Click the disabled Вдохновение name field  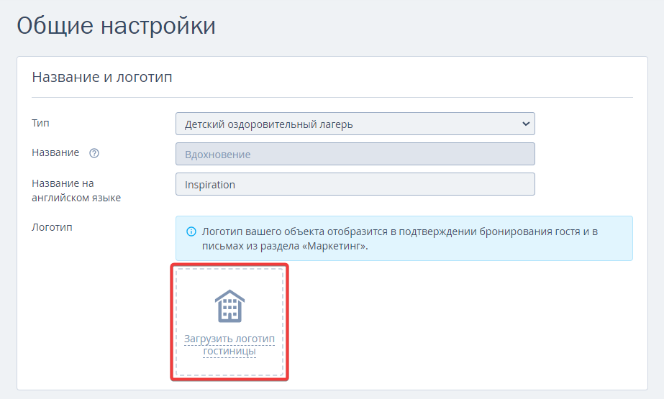(x=355, y=154)
